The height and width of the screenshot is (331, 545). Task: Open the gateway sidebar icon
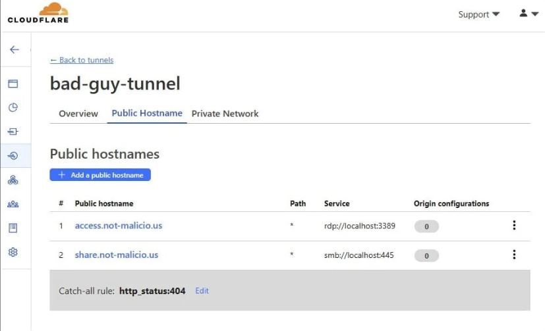point(13,132)
